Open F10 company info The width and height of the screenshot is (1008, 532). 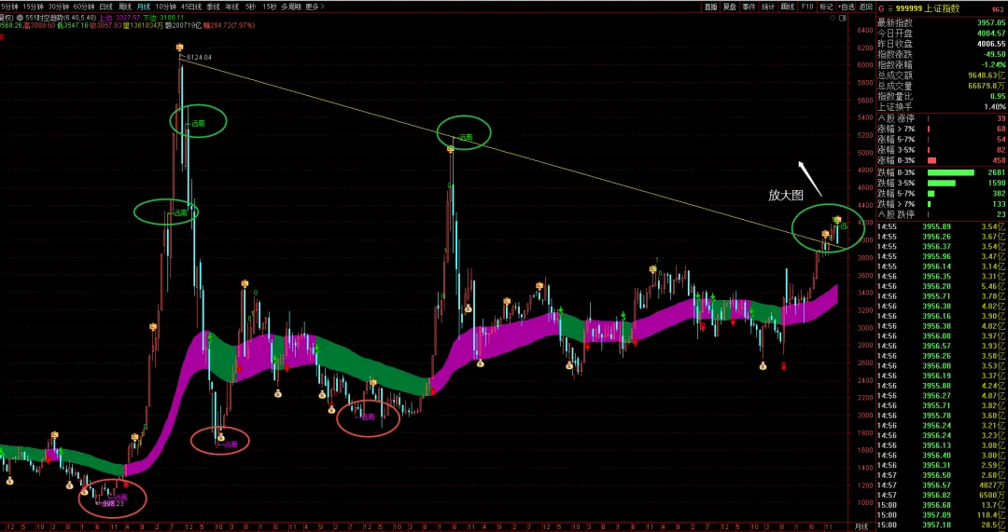pos(806,7)
